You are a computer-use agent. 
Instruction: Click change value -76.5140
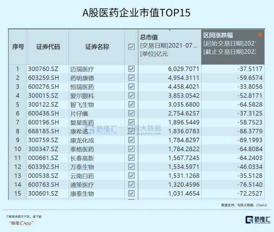pos(250,185)
